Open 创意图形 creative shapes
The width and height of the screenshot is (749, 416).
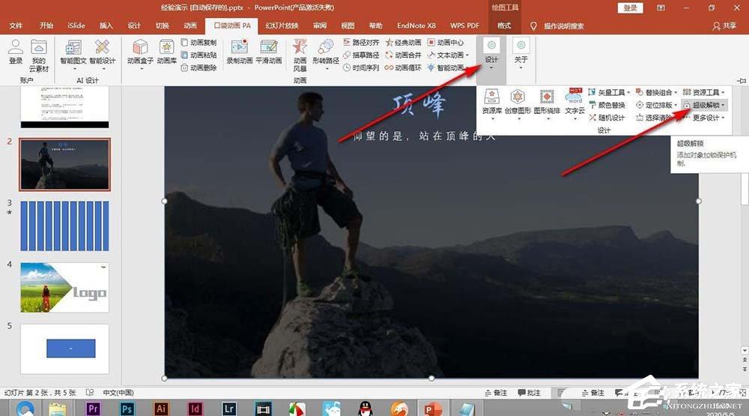518,103
